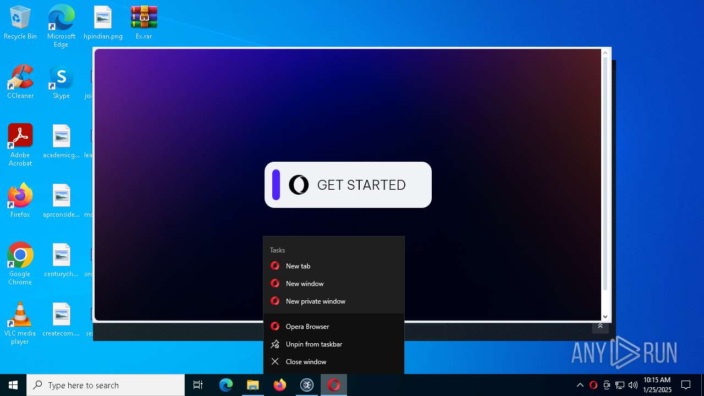Open File Explorer from taskbar
704x396 pixels.
click(x=252, y=385)
